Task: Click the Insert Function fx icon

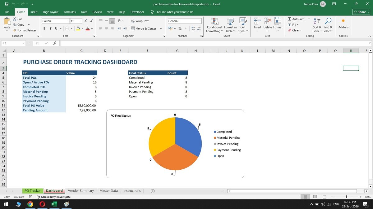Action: click(x=55, y=43)
